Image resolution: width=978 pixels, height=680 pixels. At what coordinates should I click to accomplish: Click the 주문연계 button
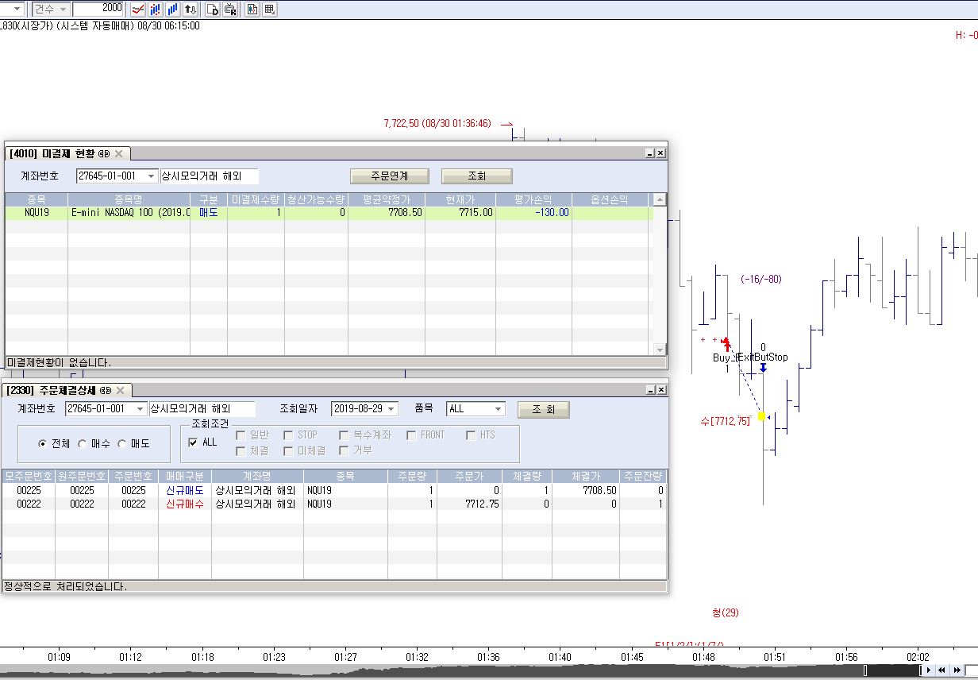coord(389,176)
